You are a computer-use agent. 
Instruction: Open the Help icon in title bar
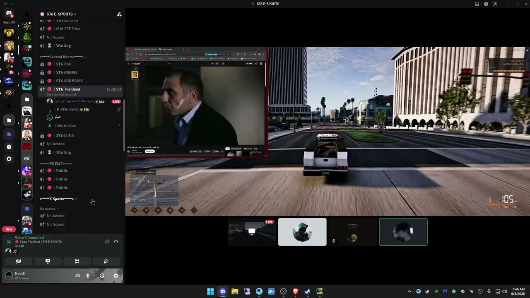coord(486,4)
